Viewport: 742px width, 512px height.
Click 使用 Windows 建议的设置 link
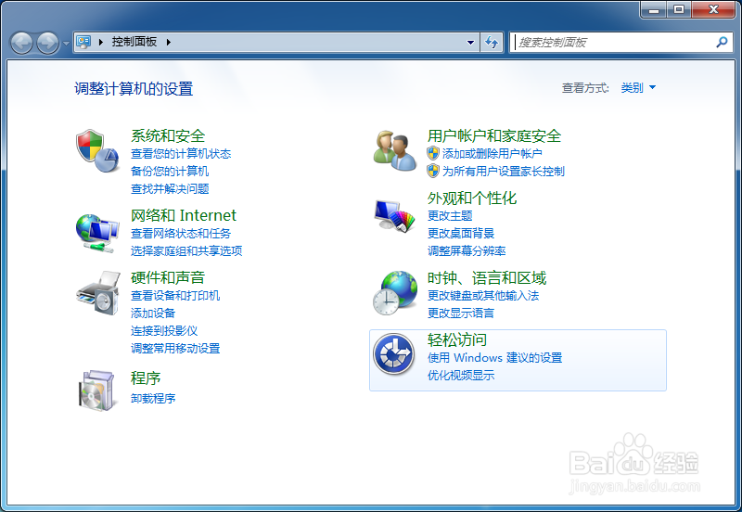point(494,357)
